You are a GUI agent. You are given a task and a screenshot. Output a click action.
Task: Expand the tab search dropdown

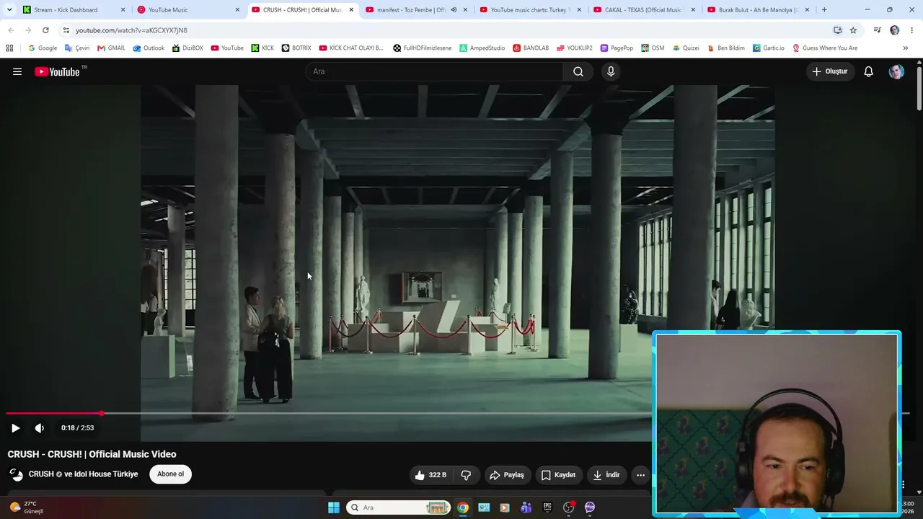(x=9, y=10)
